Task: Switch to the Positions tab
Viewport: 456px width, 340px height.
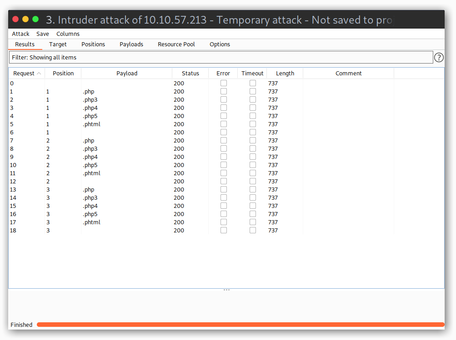Action: (93, 44)
